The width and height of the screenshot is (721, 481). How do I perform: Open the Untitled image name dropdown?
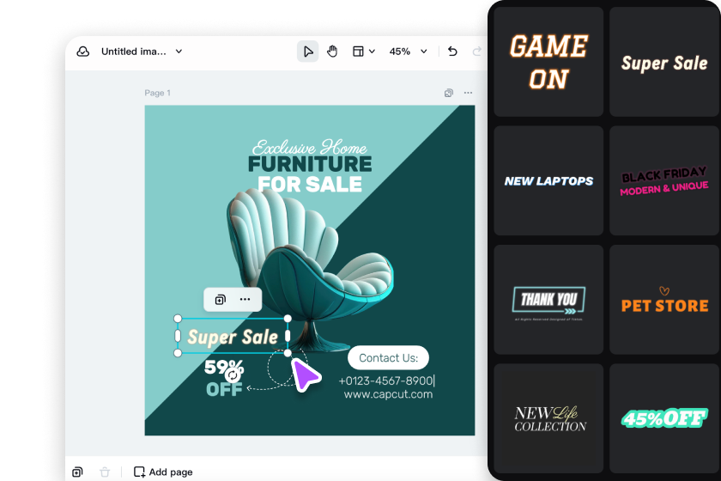(x=179, y=52)
